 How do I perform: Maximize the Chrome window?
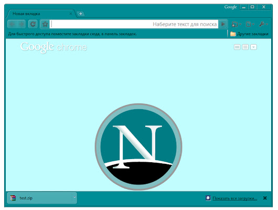click(252, 7)
